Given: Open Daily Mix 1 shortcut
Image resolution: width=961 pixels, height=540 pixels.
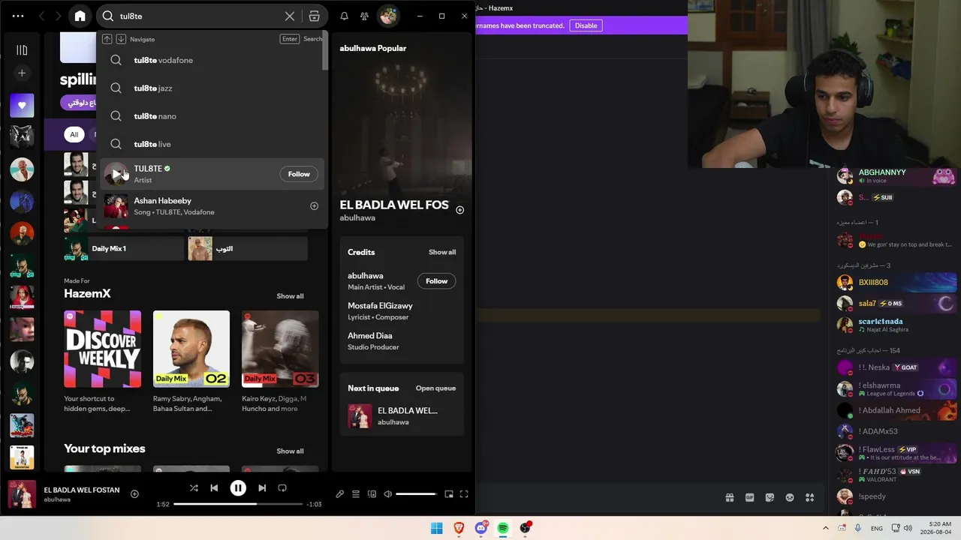Looking at the screenshot, I should click(124, 249).
